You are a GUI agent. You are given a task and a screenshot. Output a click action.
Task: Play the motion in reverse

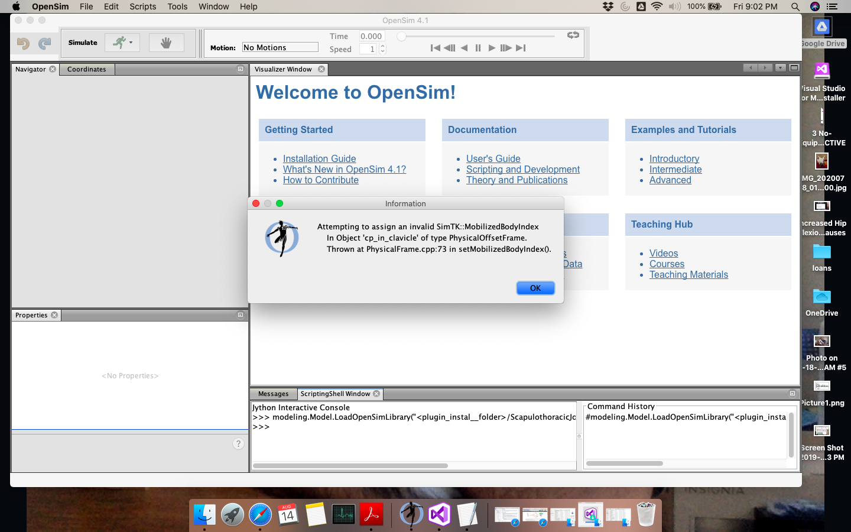pyautogui.click(x=464, y=48)
